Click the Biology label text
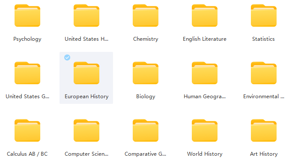This screenshot has width=292, height=160. 146,97
